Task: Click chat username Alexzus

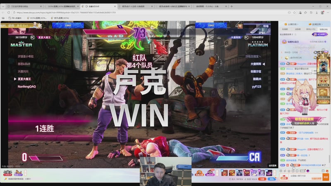Action: [x=290, y=69]
